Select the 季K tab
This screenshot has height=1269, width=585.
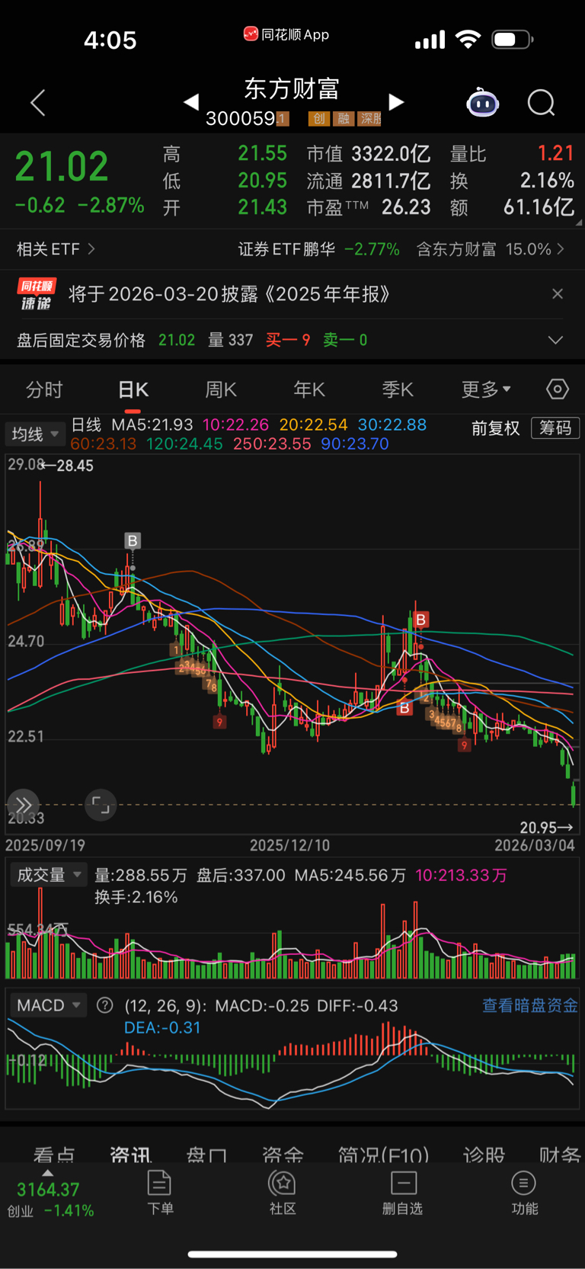pyautogui.click(x=397, y=389)
